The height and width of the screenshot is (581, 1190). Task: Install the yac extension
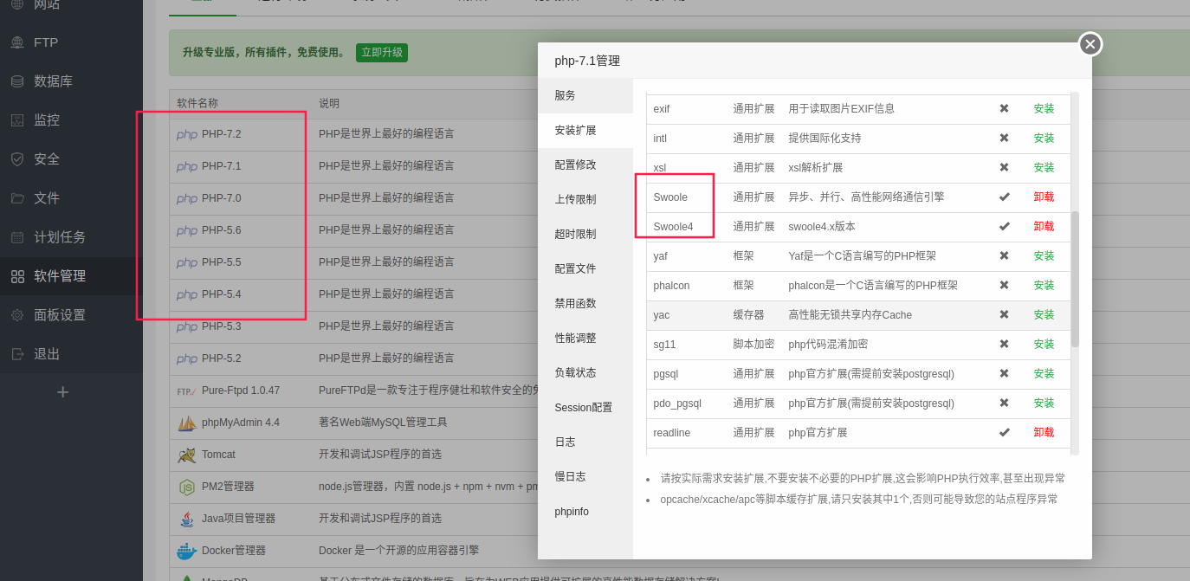(x=1044, y=315)
